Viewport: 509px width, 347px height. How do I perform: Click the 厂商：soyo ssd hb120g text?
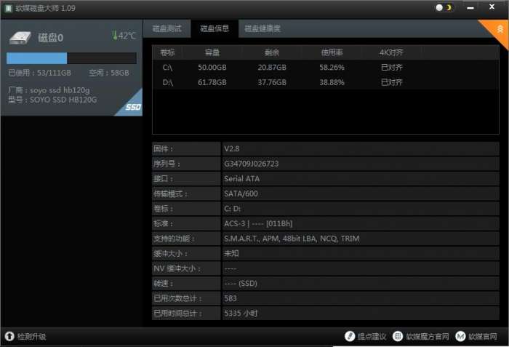coord(49,90)
